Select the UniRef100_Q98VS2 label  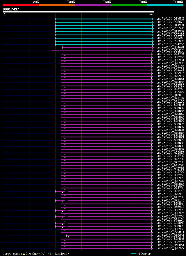[170, 175]
